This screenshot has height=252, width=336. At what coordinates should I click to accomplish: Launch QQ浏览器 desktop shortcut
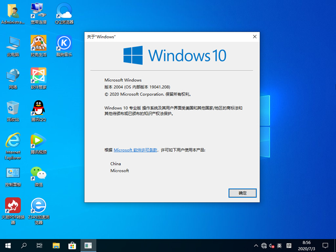[x=64, y=13]
